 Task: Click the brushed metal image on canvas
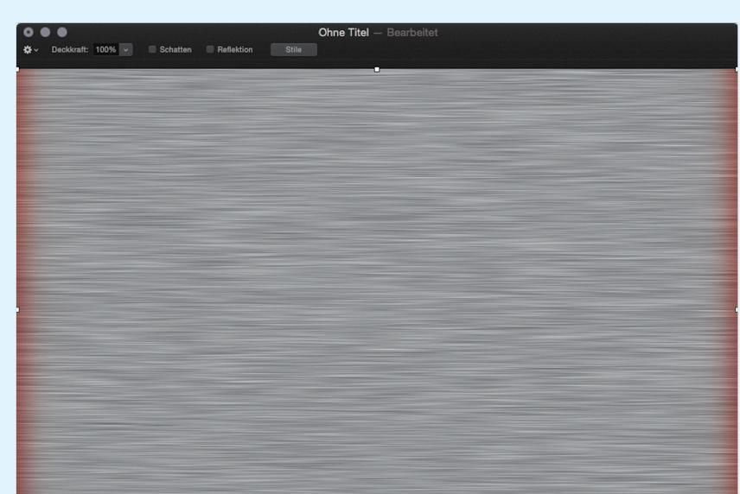pos(377,282)
